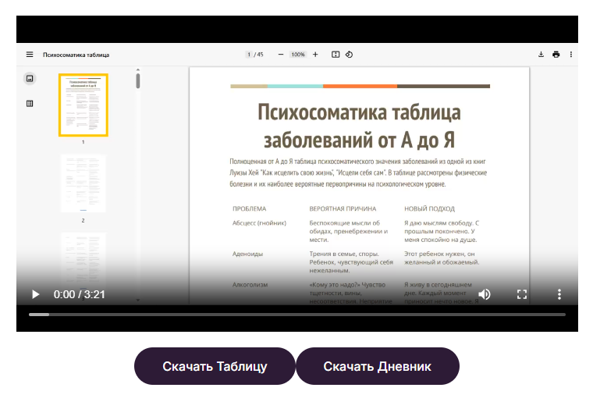Show thumbnails view in sidebar
The height and width of the screenshot is (402, 593).
30,79
